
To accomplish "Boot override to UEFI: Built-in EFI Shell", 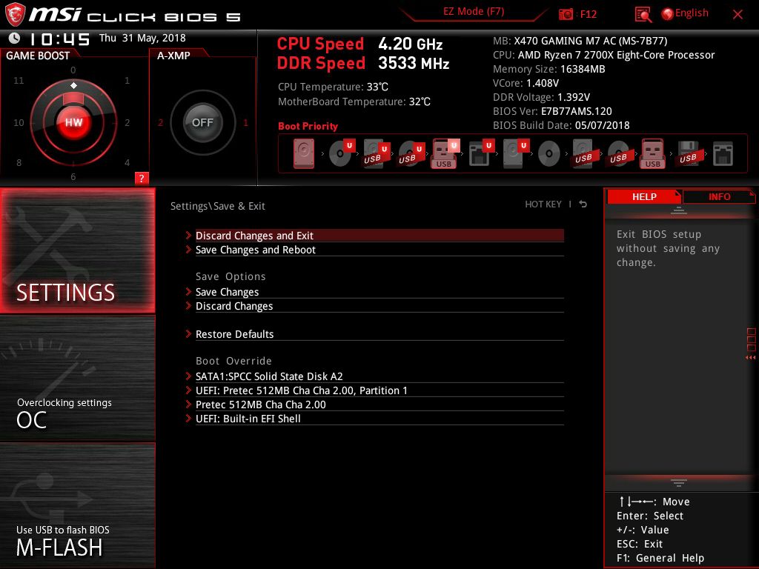I will coord(379,418).
